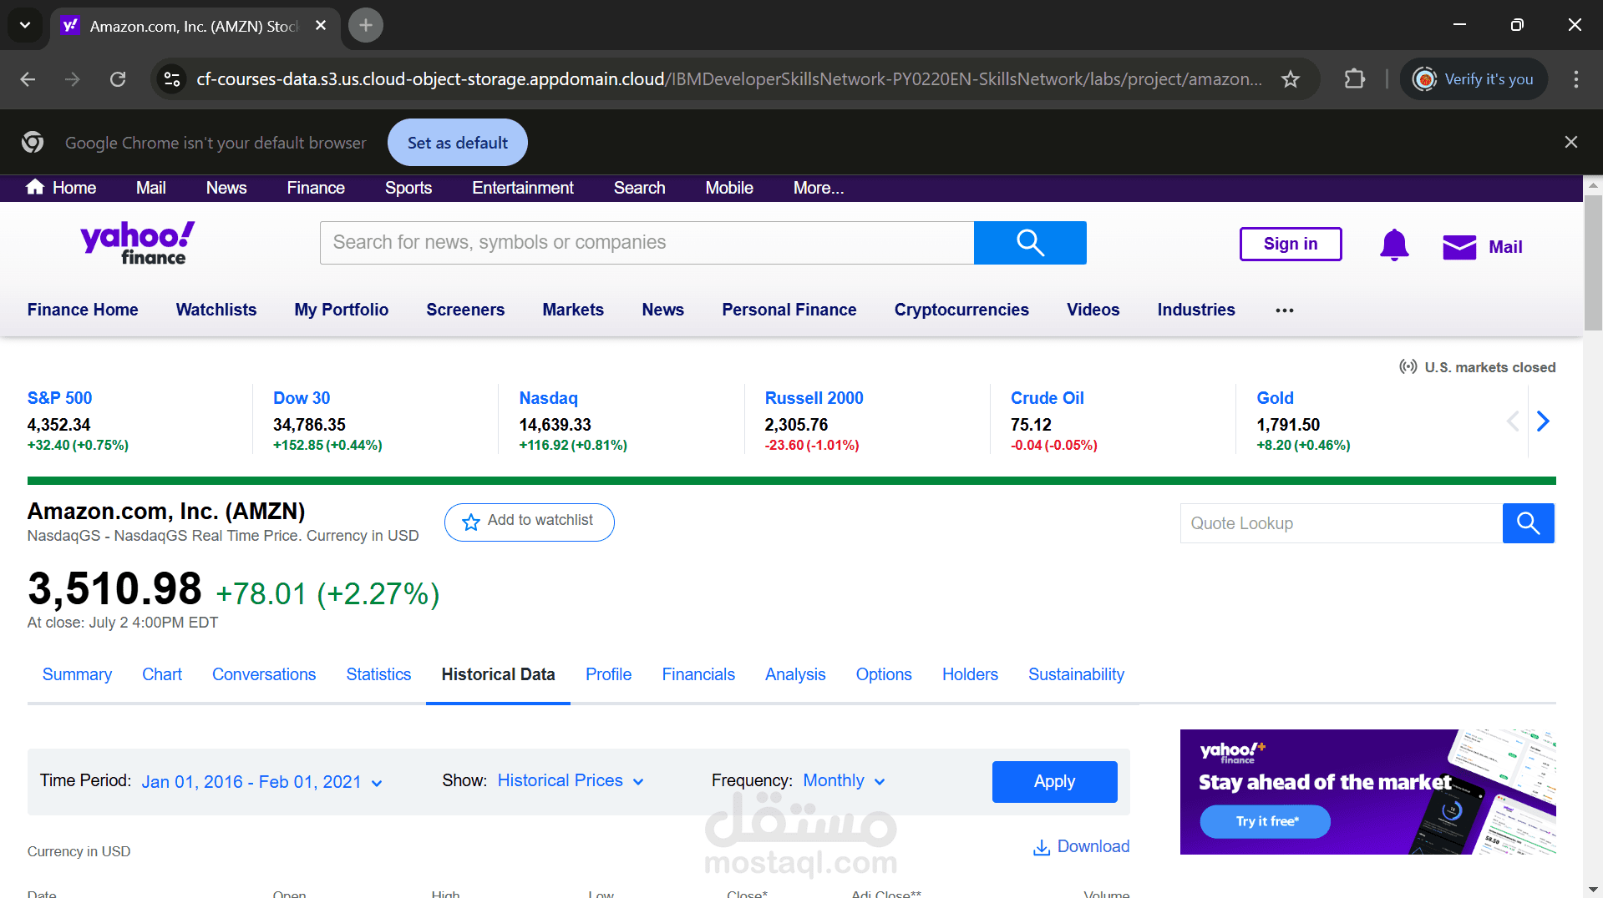Image resolution: width=1603 pixels, height=898 pixels.
Task: Click the Gold commodity link
Action: pyautogui.click(x=1275, y=398)
